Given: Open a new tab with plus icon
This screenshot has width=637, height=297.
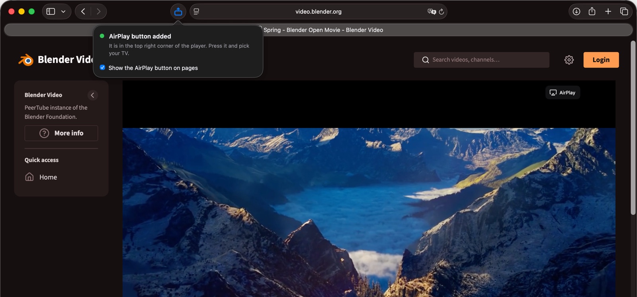Looking at the screenshot, I should 608,12.
